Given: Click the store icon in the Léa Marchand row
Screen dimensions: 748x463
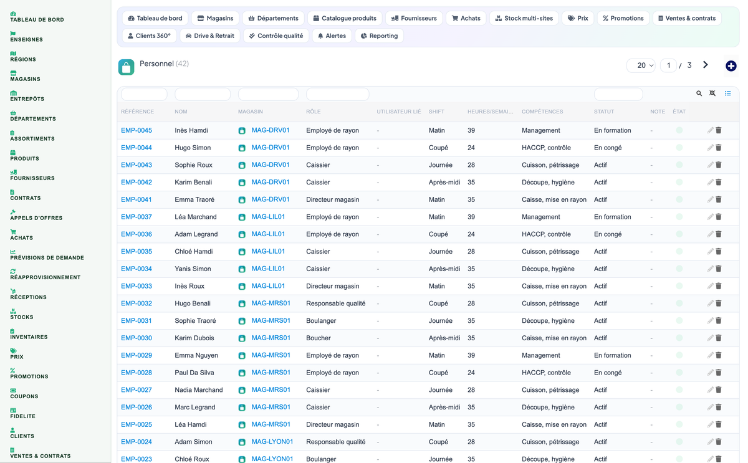Looking at the screenshot, I should (242, 217).
